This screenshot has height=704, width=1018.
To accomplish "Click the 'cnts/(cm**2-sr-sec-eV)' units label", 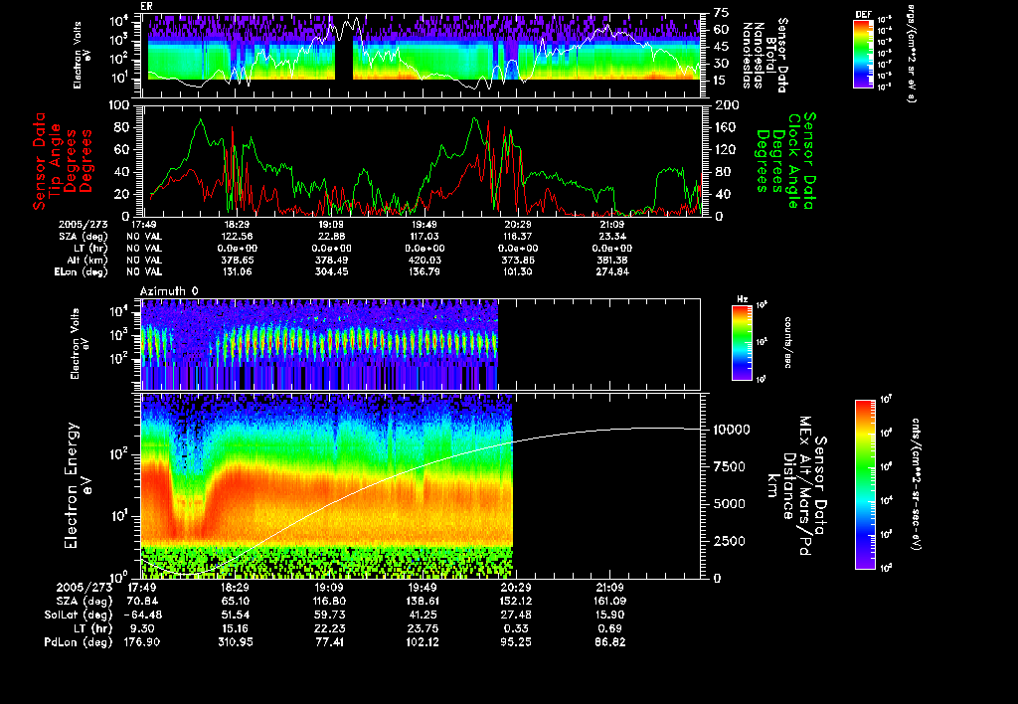I will (916, 484).
